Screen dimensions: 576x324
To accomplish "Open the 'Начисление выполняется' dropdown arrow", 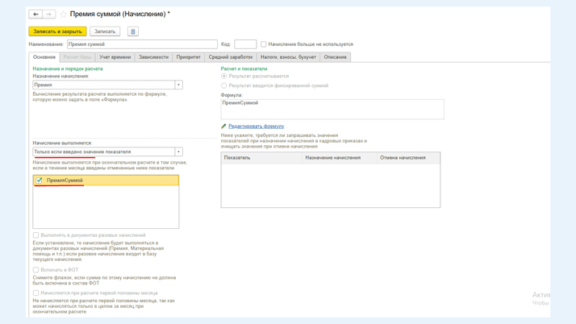I will point(178,152).
